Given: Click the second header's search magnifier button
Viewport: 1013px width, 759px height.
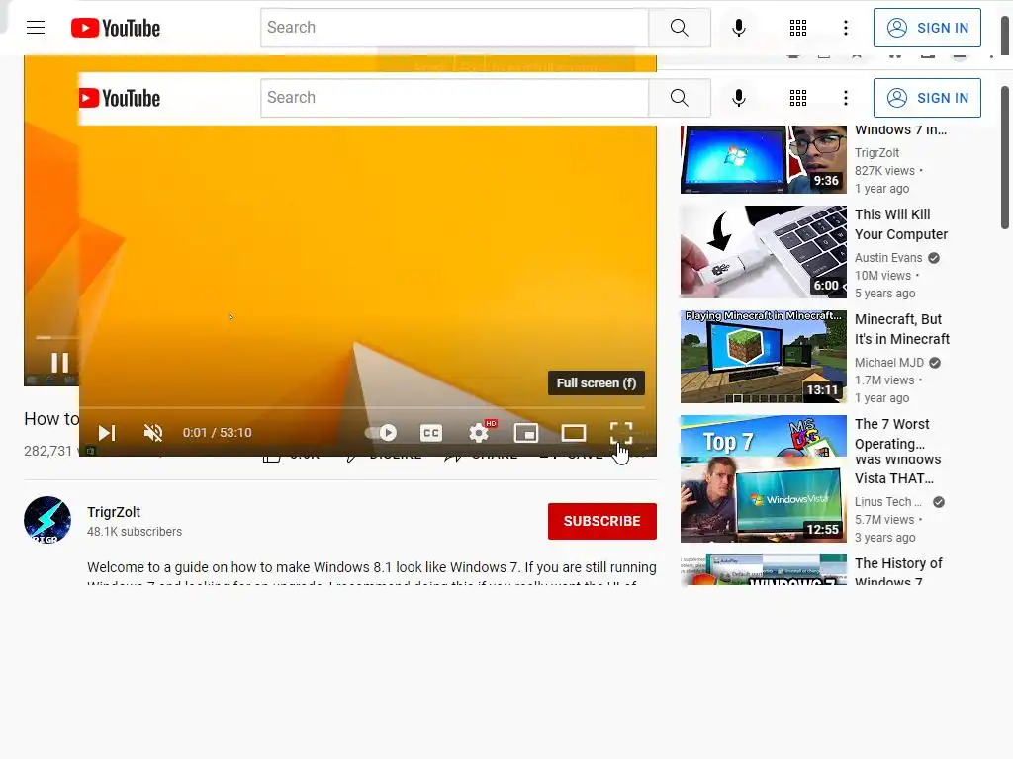Looking at the screenshot, I should 679,98.
